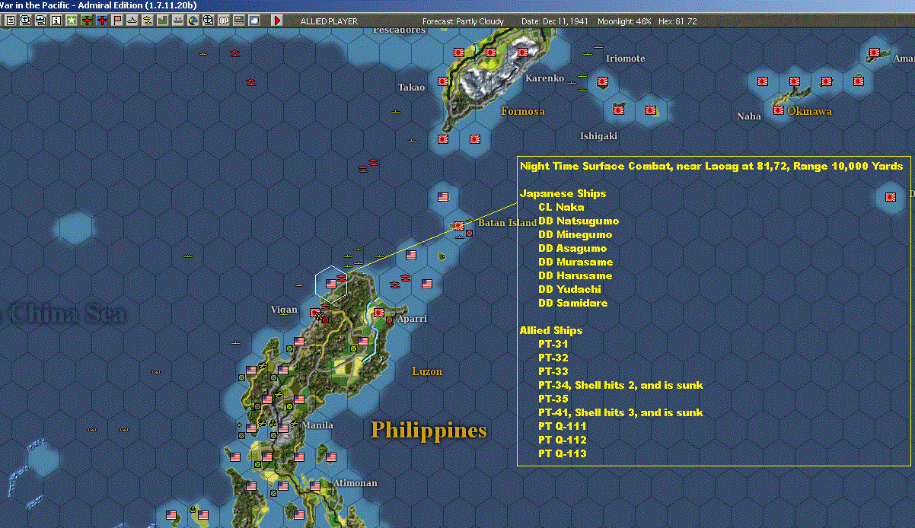The height and width of the screenshot is (528, 915).
Task: Click DD Natsugumo in combat report
Action: point(579,221)
